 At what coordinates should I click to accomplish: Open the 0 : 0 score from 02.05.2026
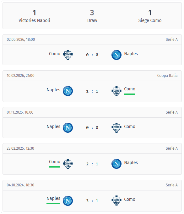(92, 55)
